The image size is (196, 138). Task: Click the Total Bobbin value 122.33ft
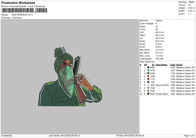pyautogui.click(x=159, y=59)
